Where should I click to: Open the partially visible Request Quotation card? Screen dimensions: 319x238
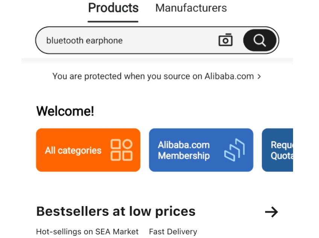click(277, 150)
